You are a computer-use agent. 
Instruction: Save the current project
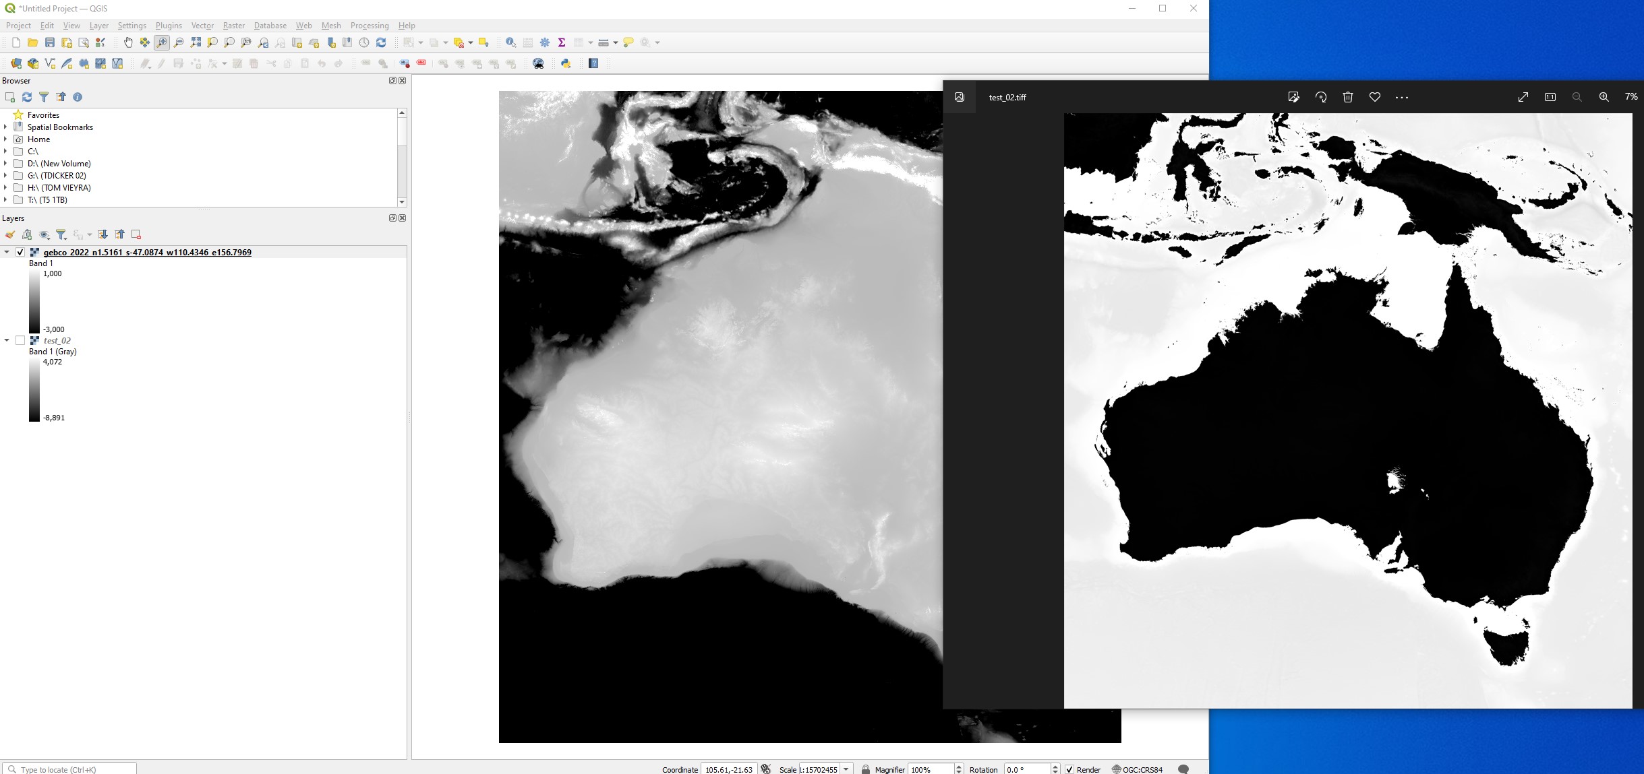point(50,42)
